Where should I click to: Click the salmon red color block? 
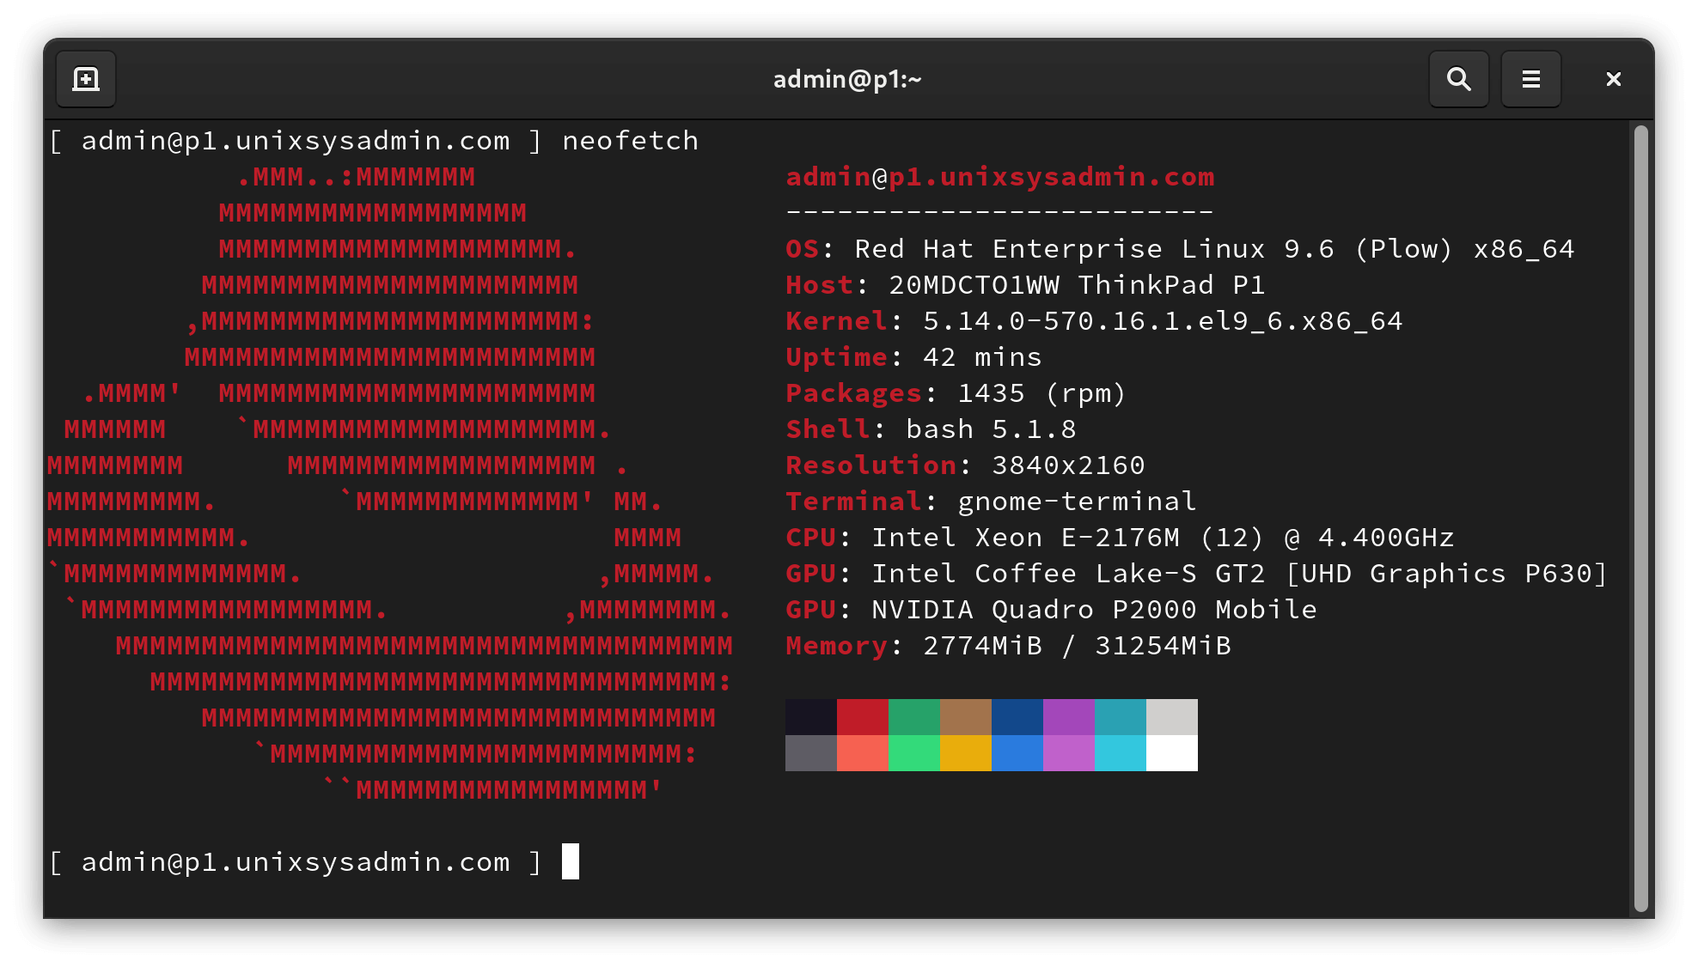click(x=863, y=753)
